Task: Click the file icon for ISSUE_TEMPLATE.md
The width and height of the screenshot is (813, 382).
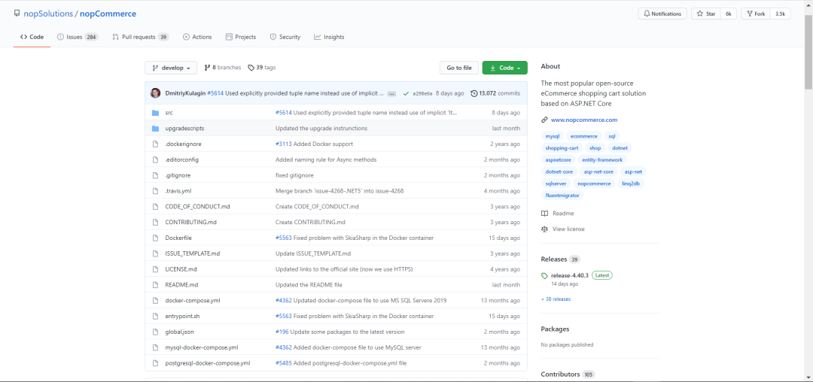Action: tap(155, 253)
